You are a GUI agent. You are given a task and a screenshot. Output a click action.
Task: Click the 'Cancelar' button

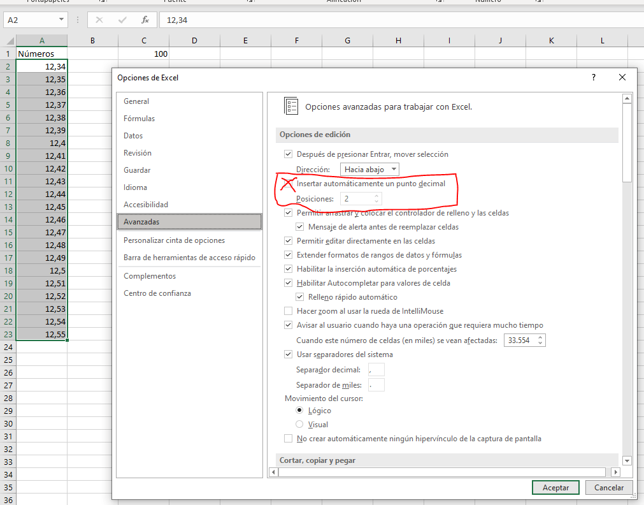click(x=609, y=487)
